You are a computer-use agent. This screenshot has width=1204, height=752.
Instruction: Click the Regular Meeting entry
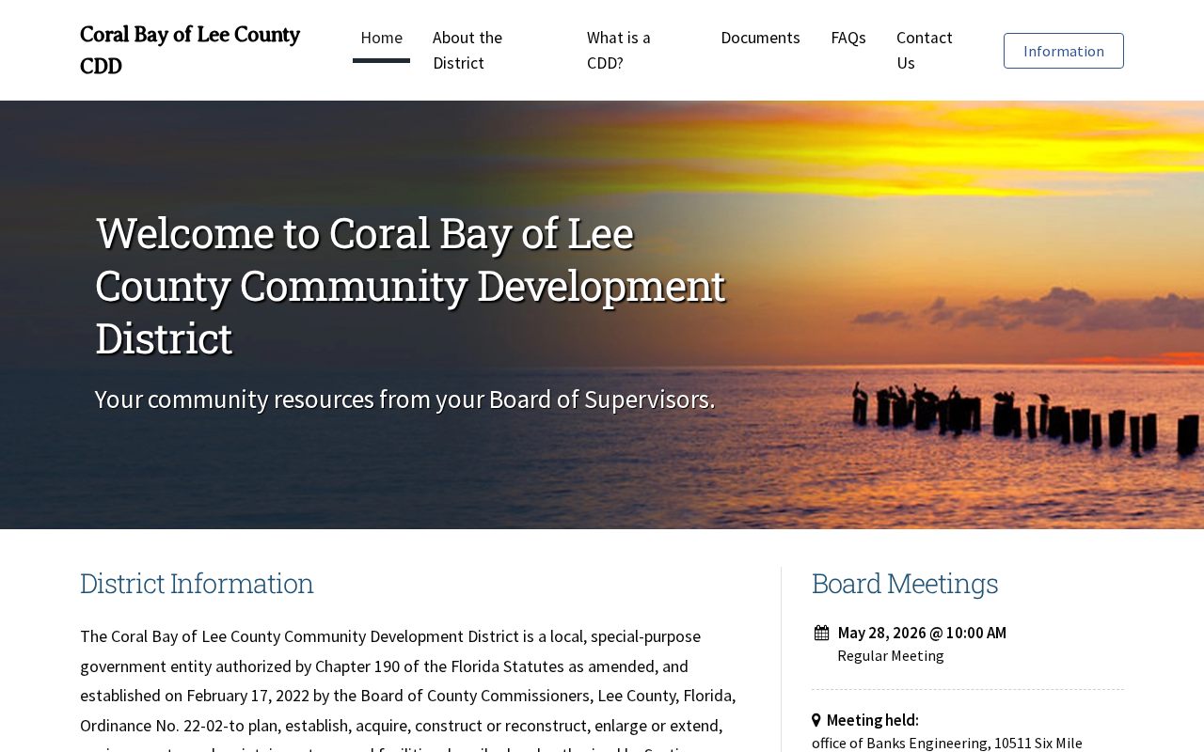pyautogui.click(x=891, y=655)
